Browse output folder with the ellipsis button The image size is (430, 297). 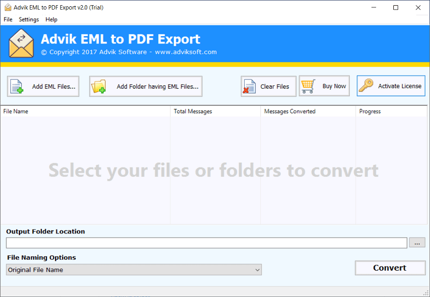[x=417, y=243]
